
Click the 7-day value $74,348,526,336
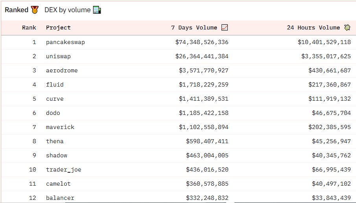[202, 42]
